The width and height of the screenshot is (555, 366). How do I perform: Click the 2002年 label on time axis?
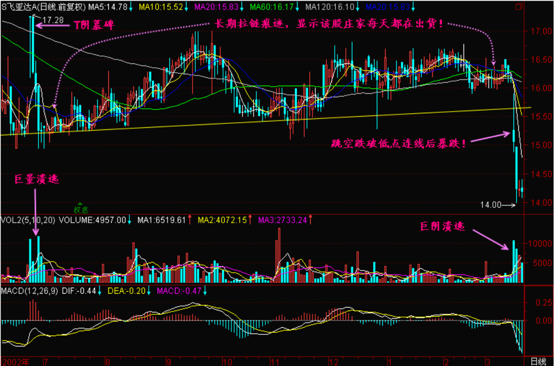coord(14,361)
